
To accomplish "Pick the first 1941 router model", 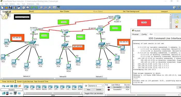I will pyautogui.click(x=26, y=87).
